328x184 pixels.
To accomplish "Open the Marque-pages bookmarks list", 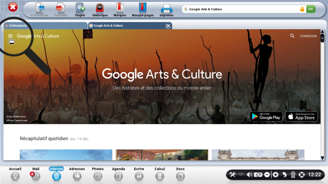I will (x=143, y=10).
